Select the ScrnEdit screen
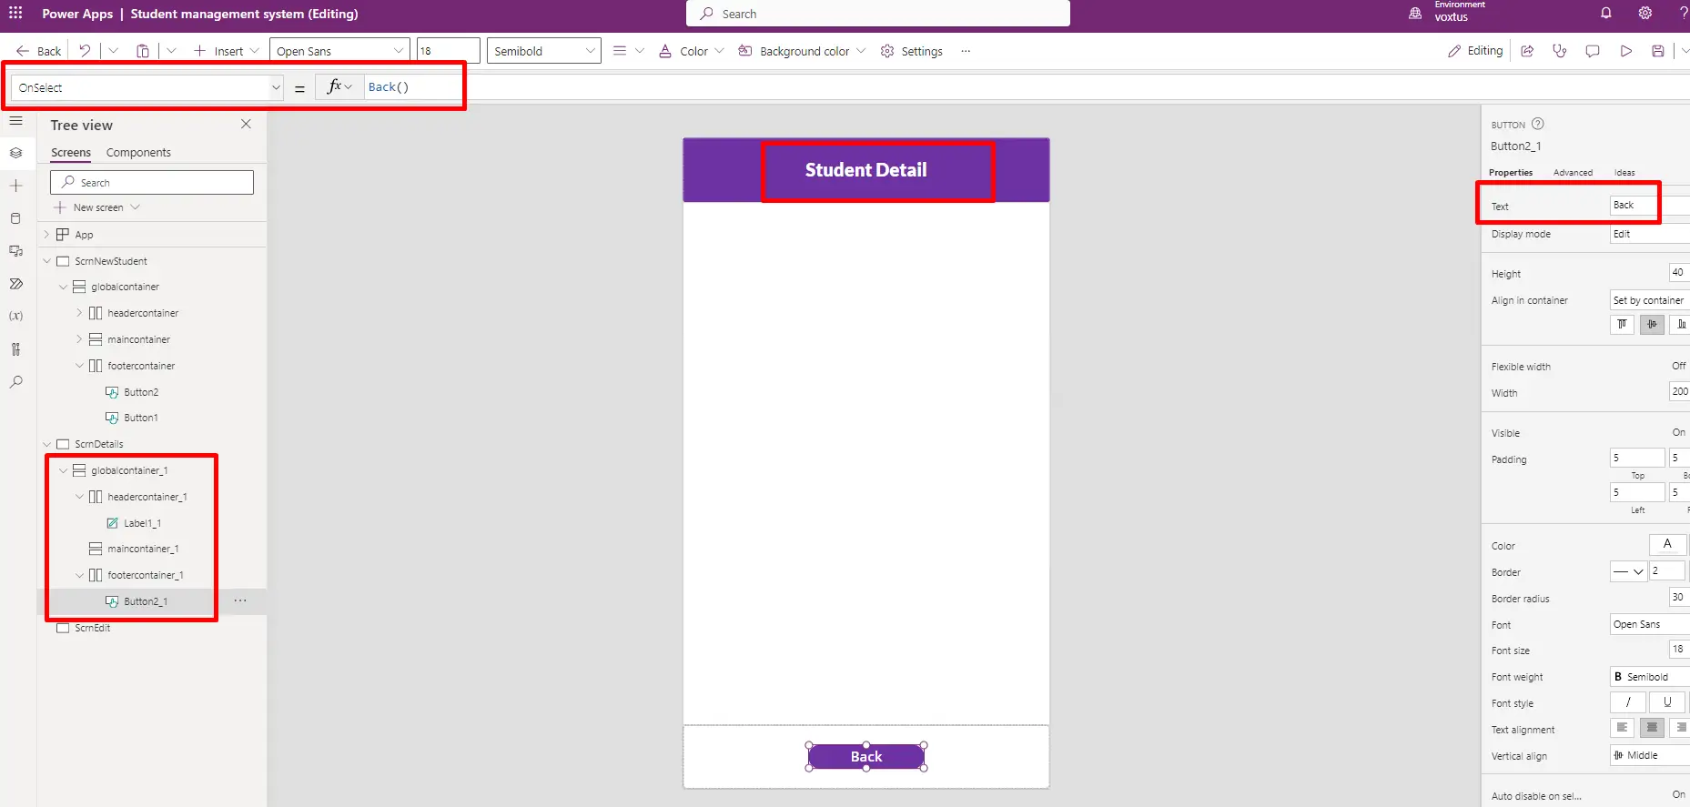The image size is (1690, 807). pos(92,628)
